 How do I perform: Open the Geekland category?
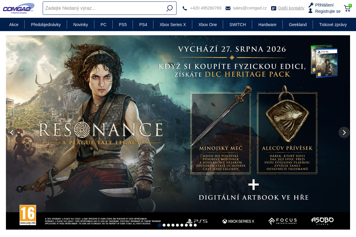(298, 25)
